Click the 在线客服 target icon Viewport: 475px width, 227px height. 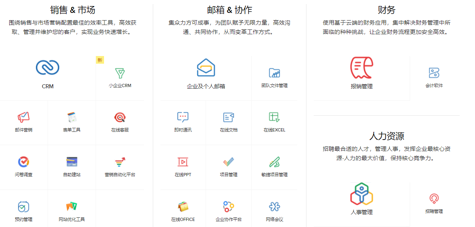[120, 117]
